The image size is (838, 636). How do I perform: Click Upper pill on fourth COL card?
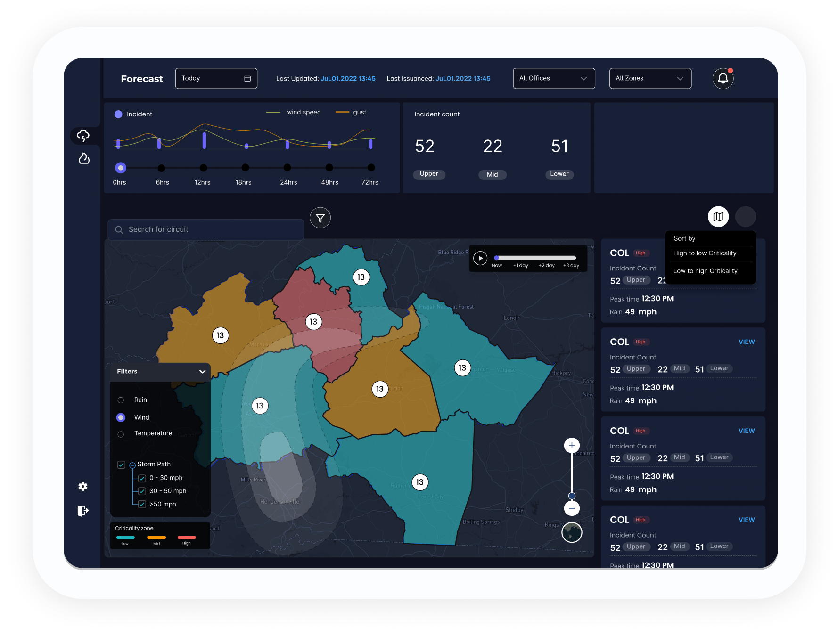pyautogui.click(x=636, y=546)
